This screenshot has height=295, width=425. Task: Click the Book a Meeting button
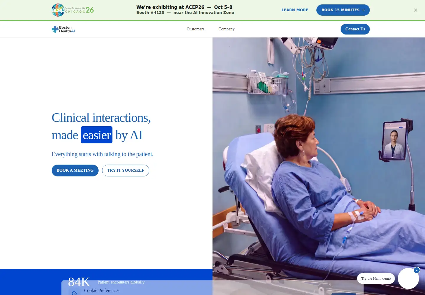(75, 171)
